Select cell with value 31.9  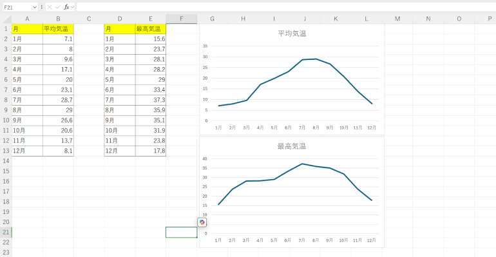coord(151,131)
